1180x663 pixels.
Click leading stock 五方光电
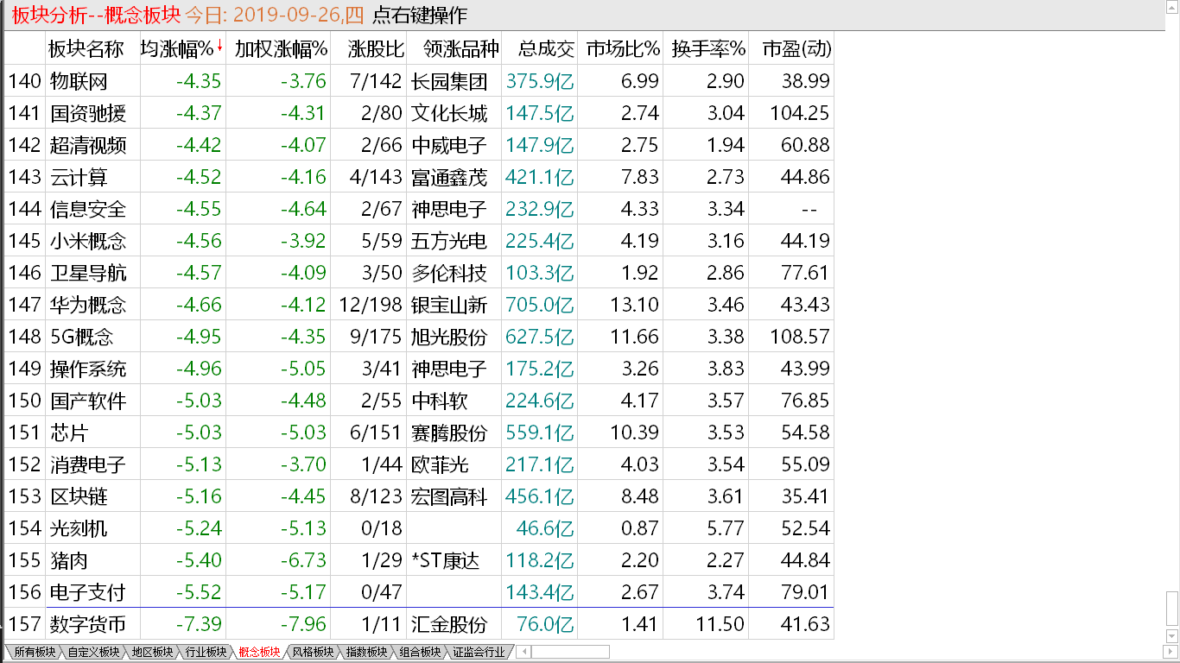(449, 241)
